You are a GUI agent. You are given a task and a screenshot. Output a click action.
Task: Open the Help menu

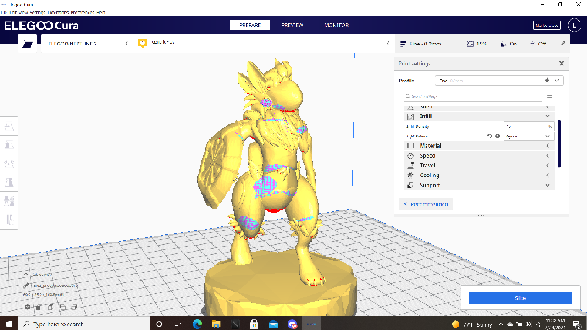coord(101,12)
